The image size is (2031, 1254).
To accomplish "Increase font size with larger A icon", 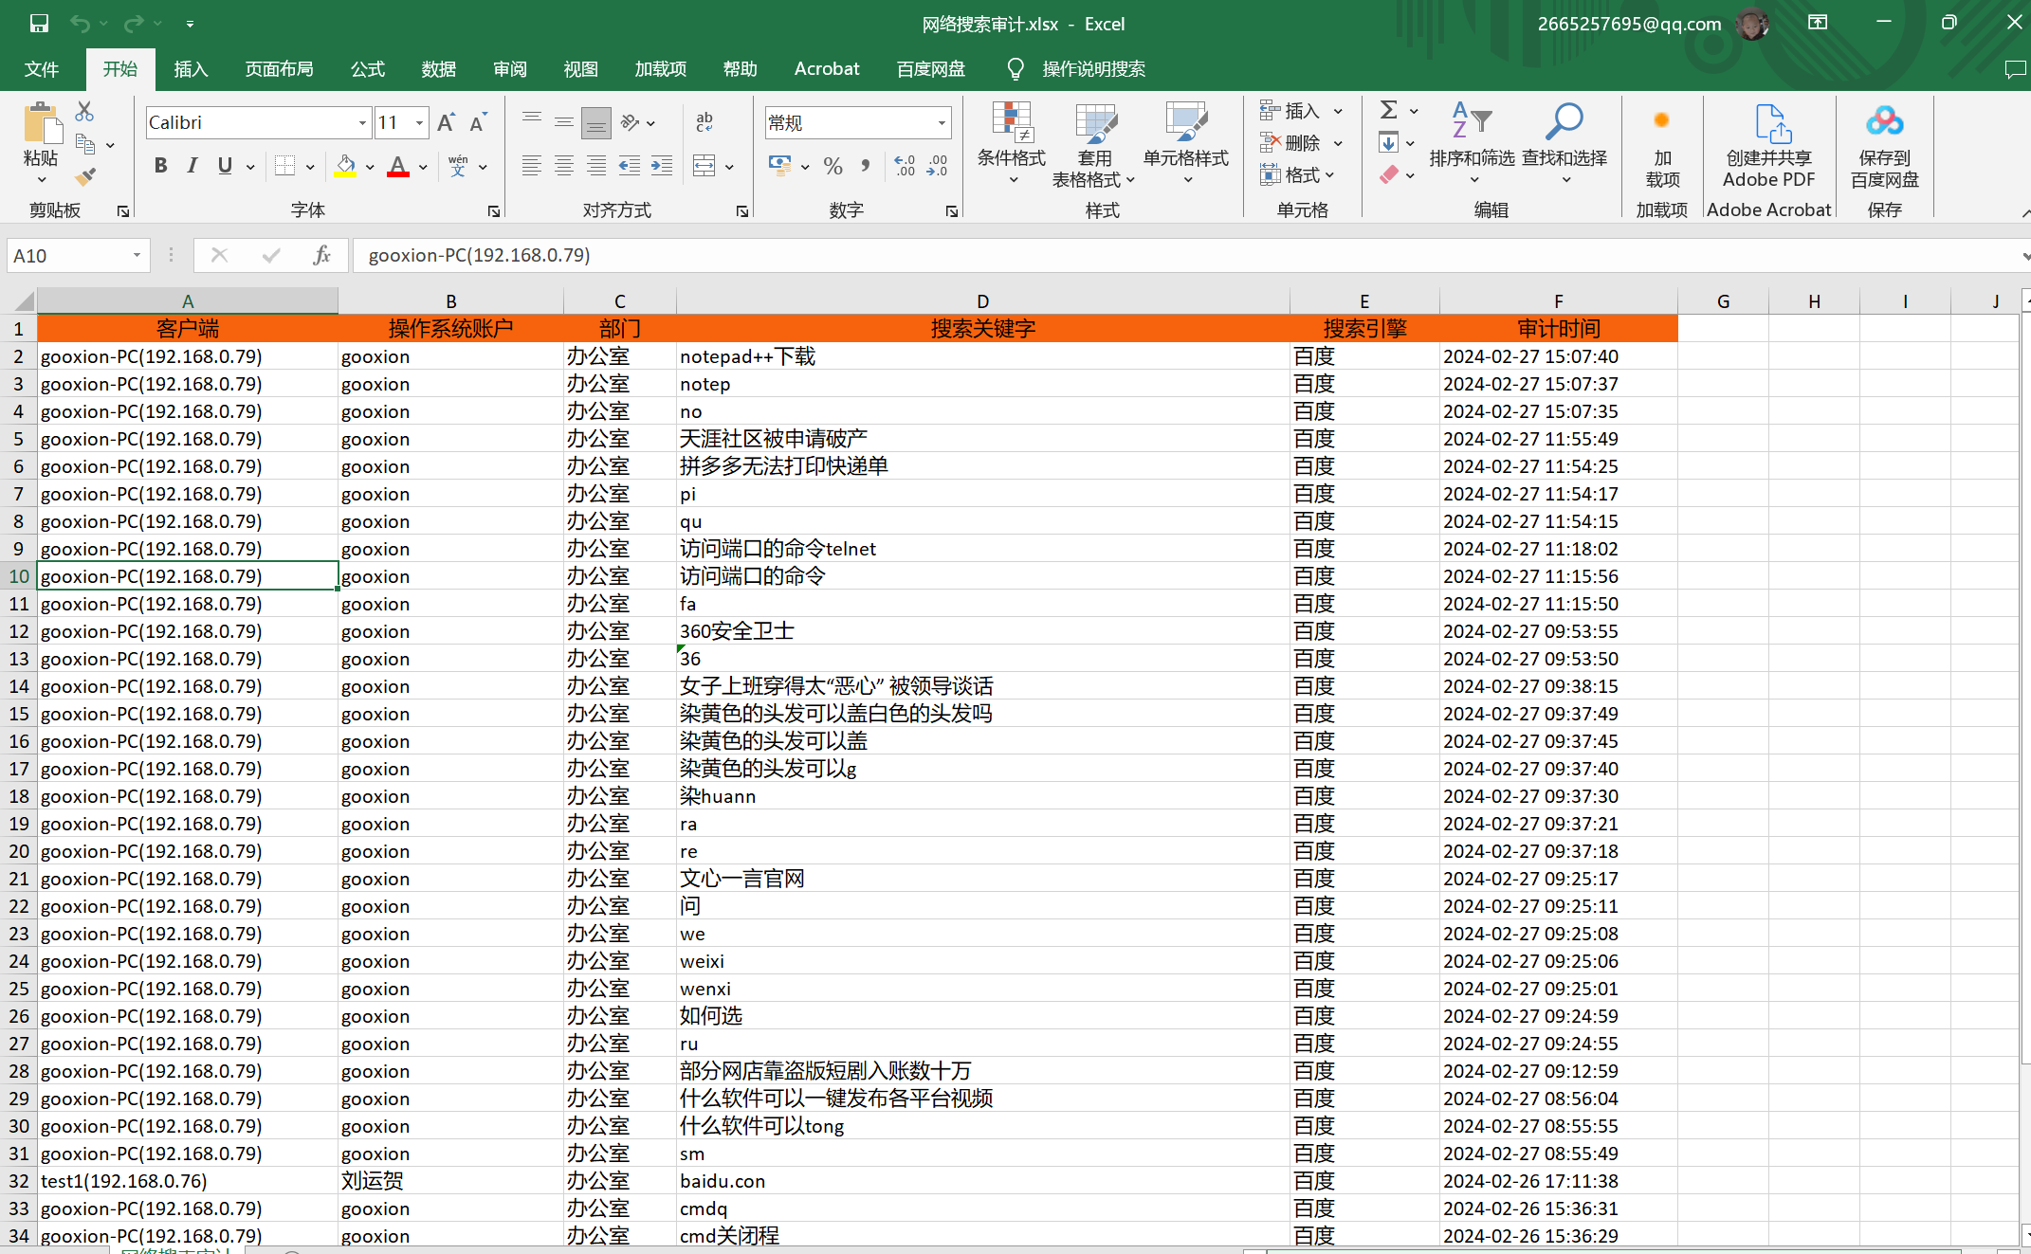I will tap(447, 122).
